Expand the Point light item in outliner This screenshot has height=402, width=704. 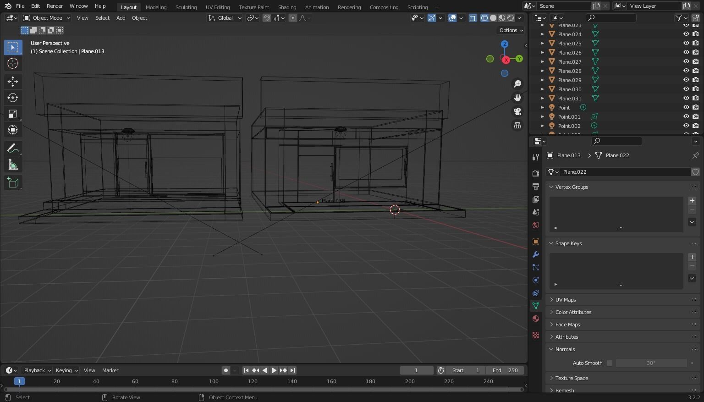point(543,107)
